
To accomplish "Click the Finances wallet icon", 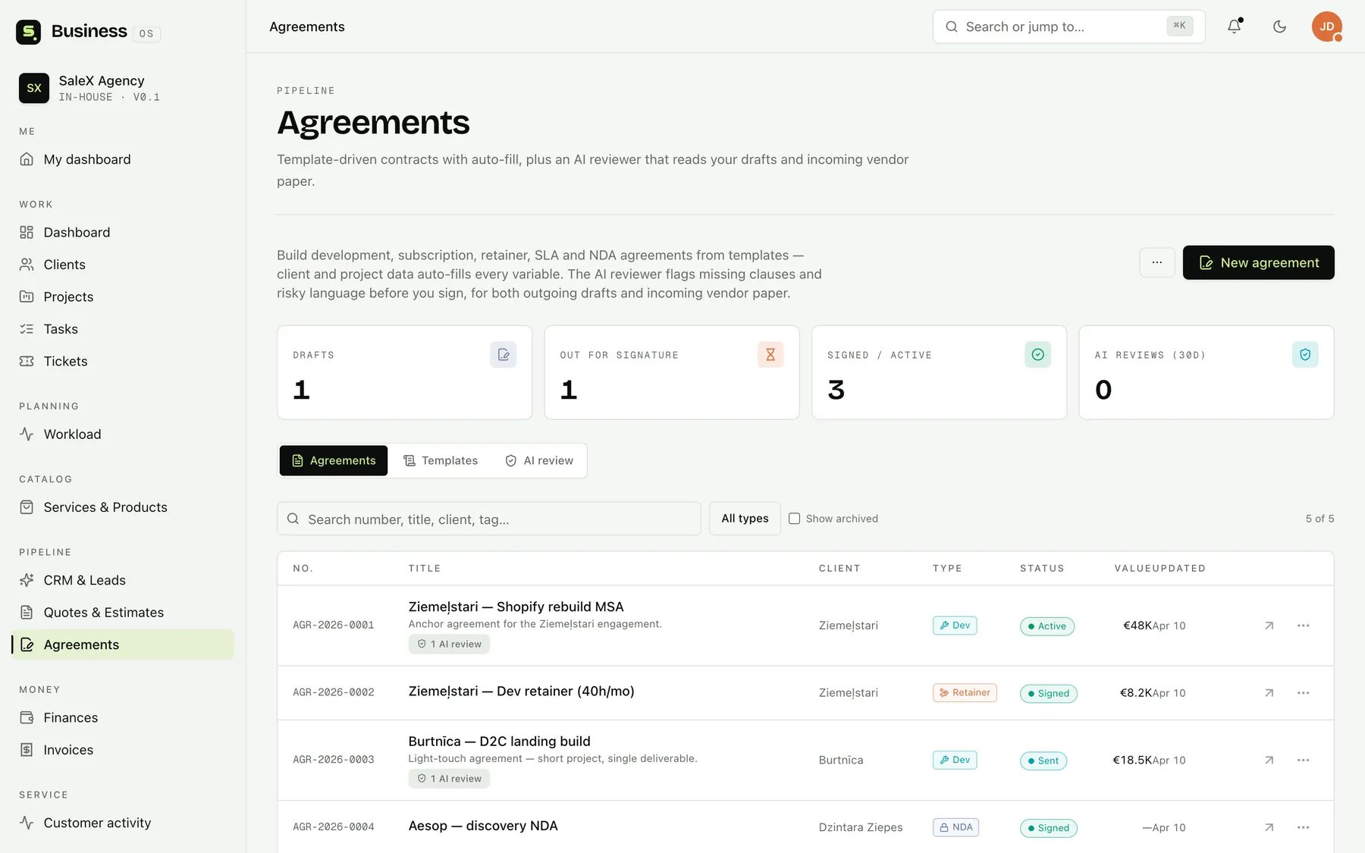I will (27, 717).
